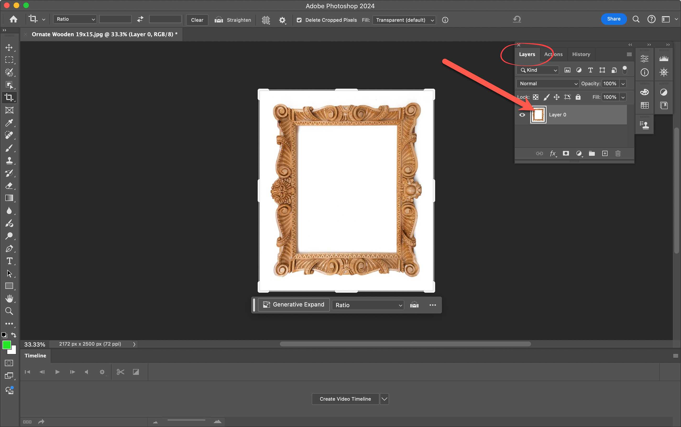Click the Delete Layer trash icon
The width and height of the screenshot is (681, 427).
click(x=618, y=153)
